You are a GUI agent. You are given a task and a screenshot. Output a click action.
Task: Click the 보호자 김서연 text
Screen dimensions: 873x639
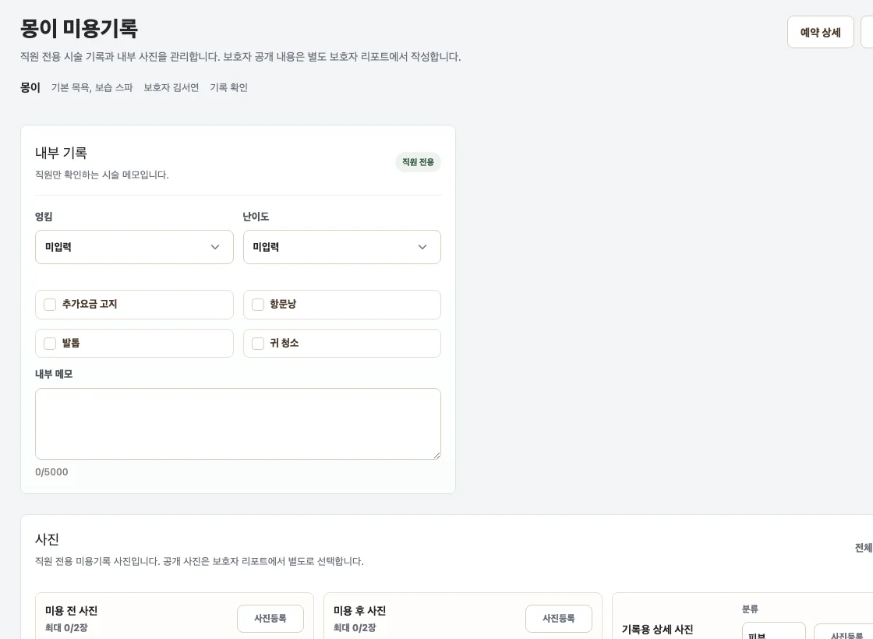pyautogui.click(x=171, y=87)
